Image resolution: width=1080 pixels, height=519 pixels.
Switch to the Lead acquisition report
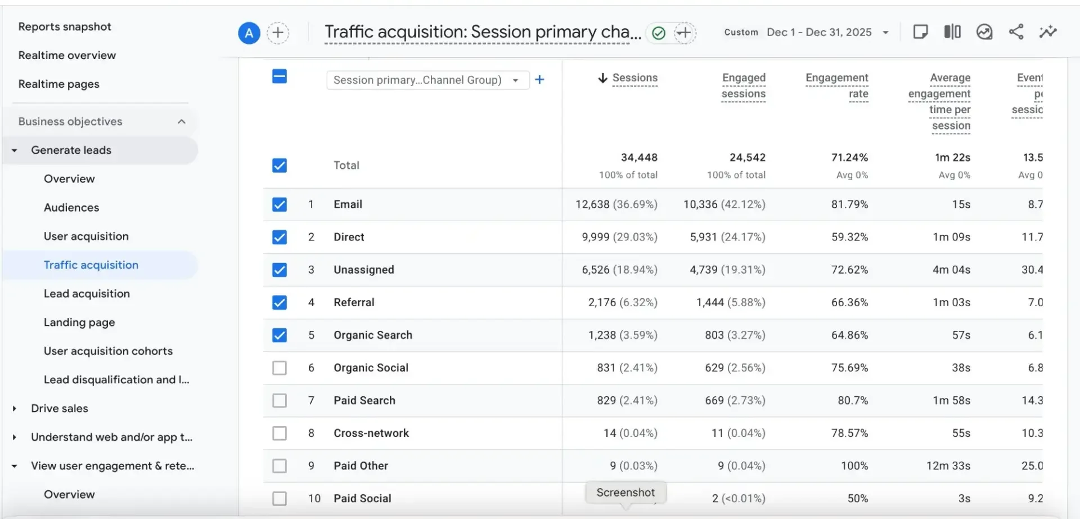[87, 293]
